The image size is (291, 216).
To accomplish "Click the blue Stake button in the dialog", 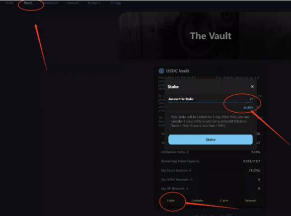I will [x=211, y=140].
